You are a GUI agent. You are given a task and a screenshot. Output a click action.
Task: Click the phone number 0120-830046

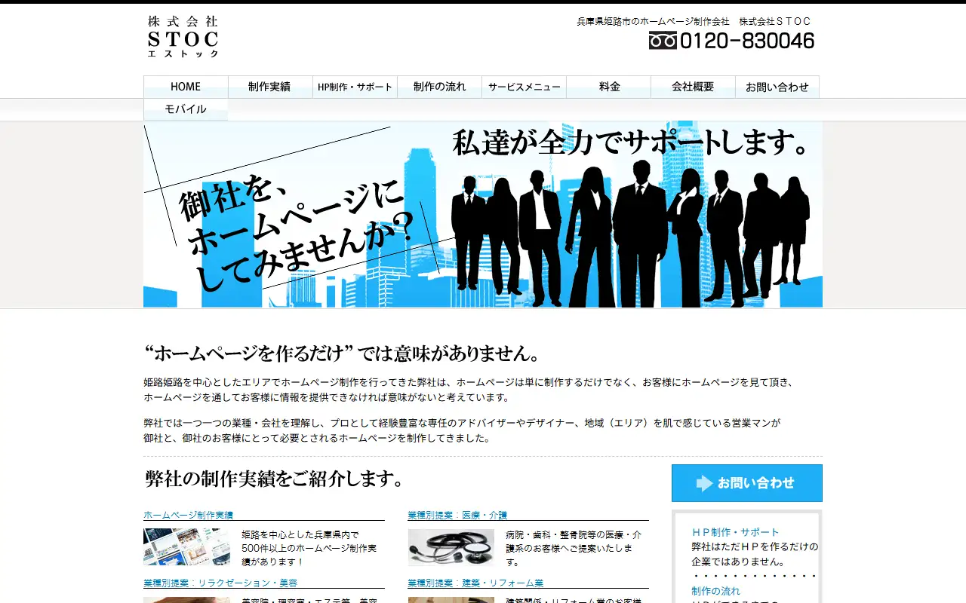click(747, 41)
